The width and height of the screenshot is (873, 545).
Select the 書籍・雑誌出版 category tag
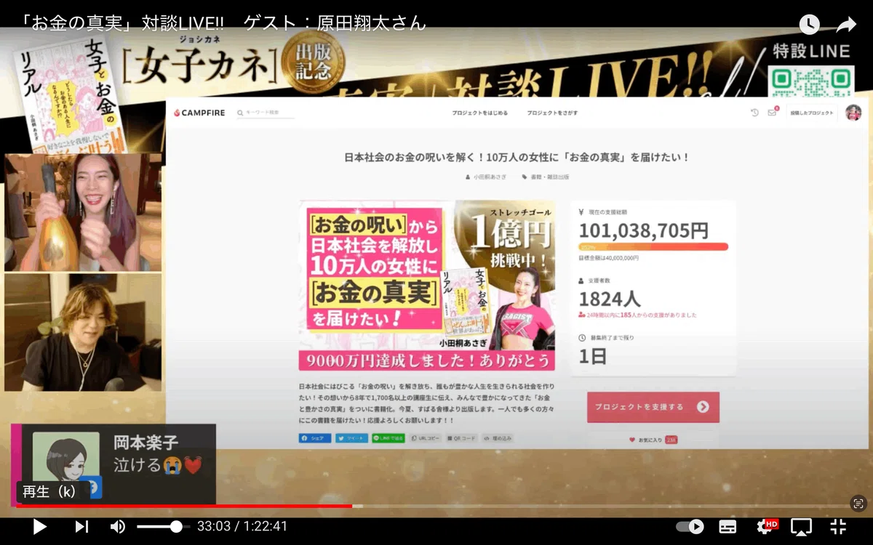pos(546,177)
